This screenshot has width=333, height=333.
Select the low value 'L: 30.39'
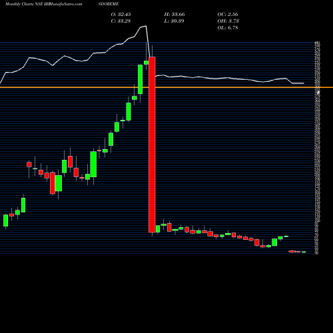pyautogui.click(x=174, y=21)
